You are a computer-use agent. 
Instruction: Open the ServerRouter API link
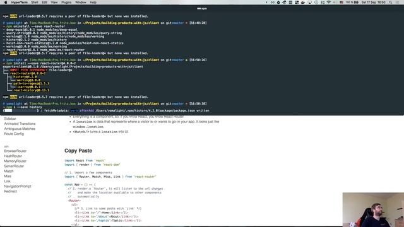pyautogui.click(x=14, y=166)
